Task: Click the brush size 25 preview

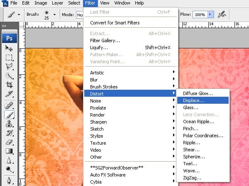Action: pos(46,15)
